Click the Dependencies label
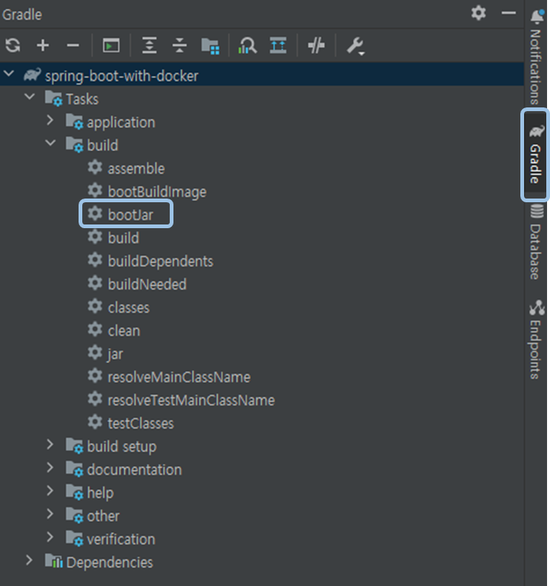 110,562
